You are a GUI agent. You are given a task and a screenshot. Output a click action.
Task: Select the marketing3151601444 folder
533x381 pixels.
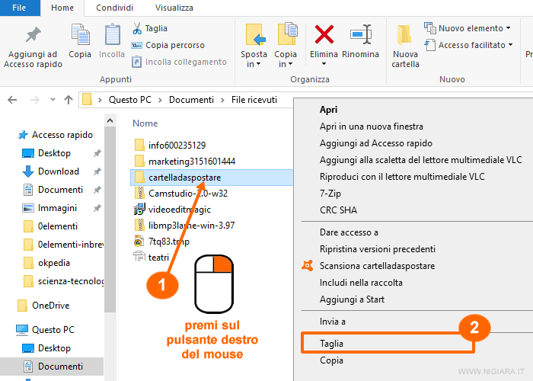point(191,161)
